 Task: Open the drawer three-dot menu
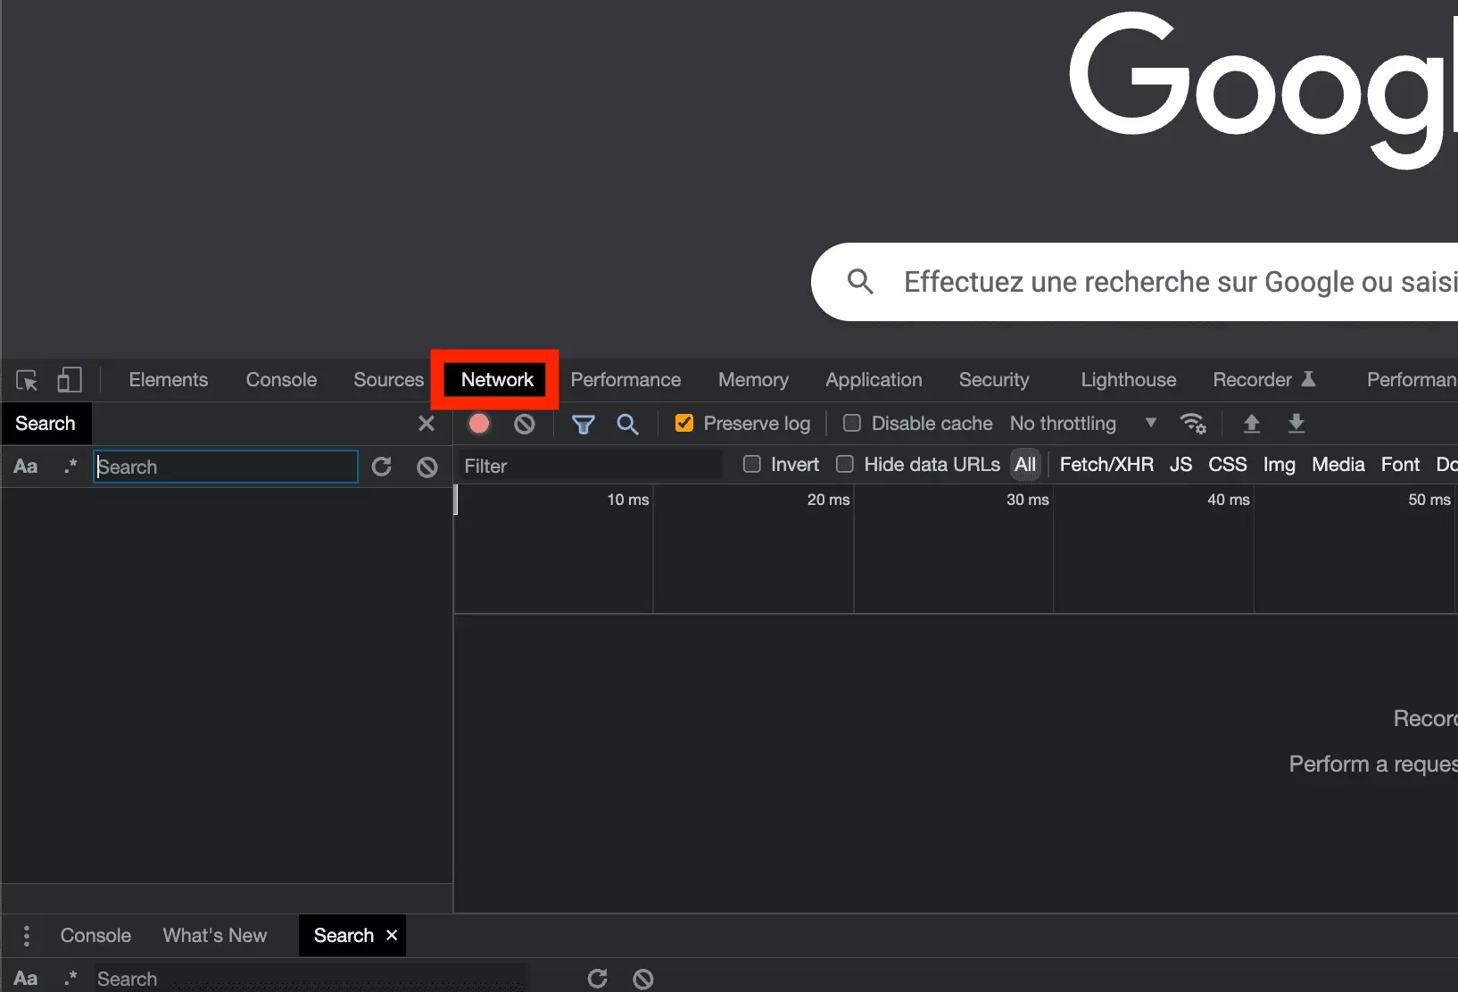(27, 936)
